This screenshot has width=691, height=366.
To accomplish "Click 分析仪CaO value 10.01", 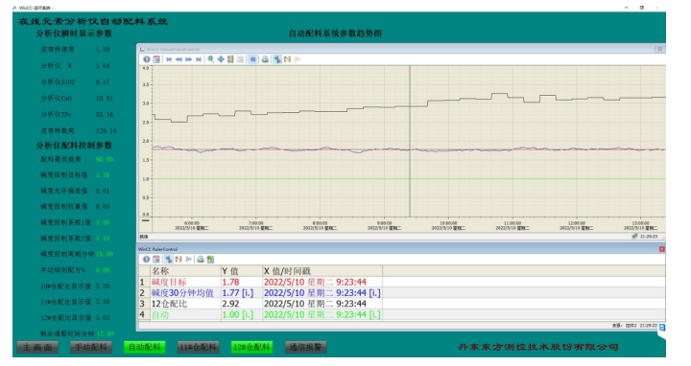I will point(105,98).
